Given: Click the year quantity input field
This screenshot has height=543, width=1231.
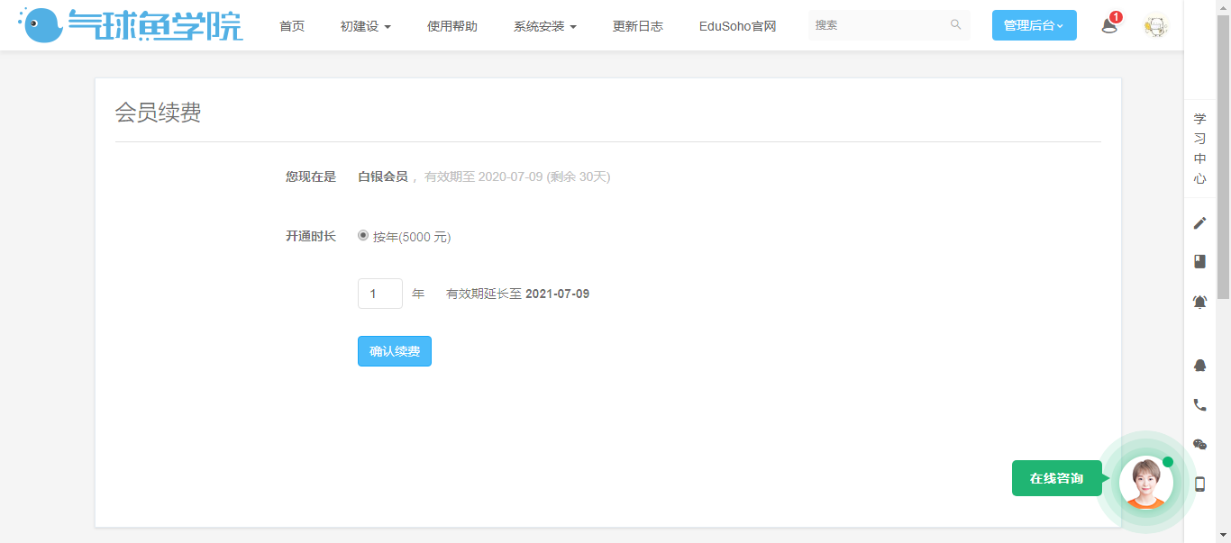Looking at the screenshot, I should click(x=379, y=294).
